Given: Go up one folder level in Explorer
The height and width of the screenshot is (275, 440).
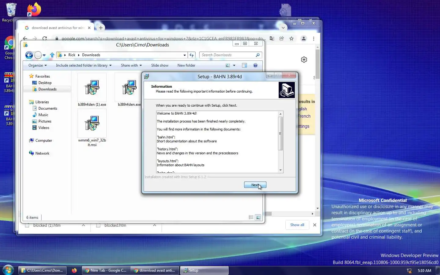Looking at the screenshot, I should 52,55.
